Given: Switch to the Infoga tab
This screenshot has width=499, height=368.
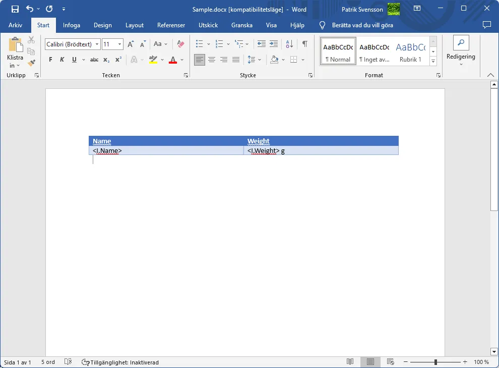Looking at the screenshot, I should tap(71, 25).
